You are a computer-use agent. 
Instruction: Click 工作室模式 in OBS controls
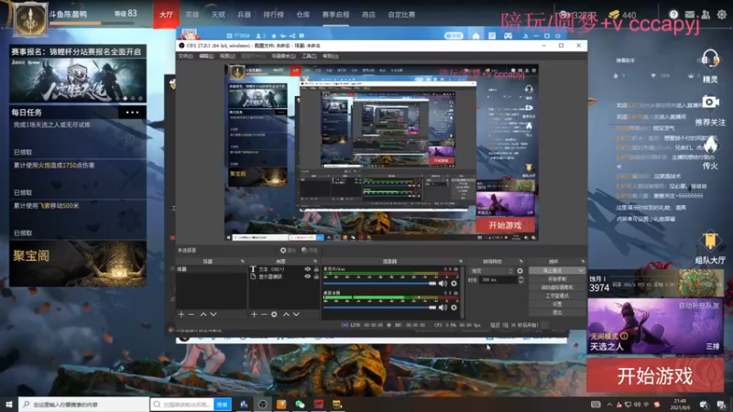[557, 296]
